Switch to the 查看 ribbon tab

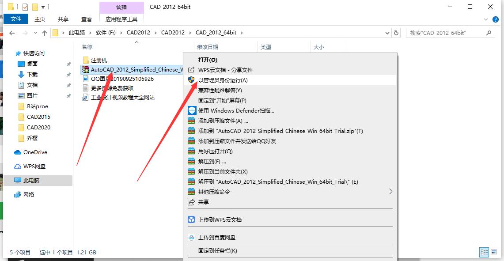[x=87, y=19]
